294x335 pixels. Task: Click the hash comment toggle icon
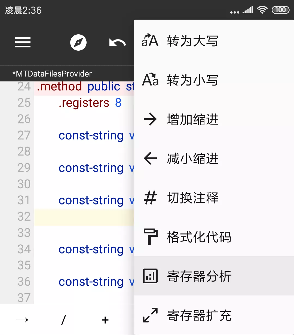150,198
